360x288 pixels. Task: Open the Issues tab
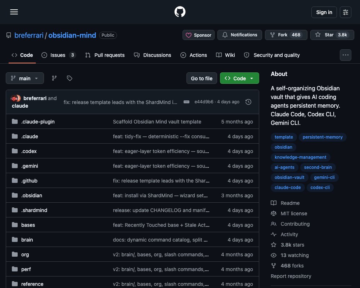[59, 55]
